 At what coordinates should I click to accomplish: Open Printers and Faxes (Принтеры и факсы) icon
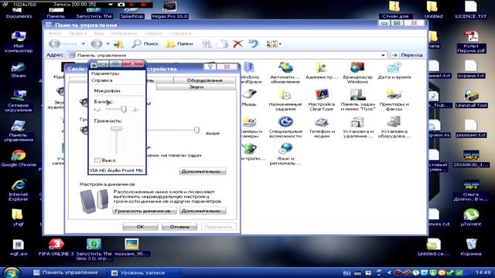pyautogui.click(x=394, y=100)
